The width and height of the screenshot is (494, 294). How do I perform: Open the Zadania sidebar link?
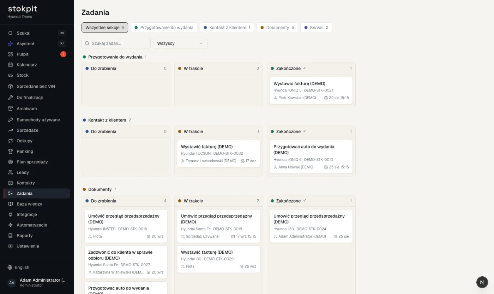(37, 194)
